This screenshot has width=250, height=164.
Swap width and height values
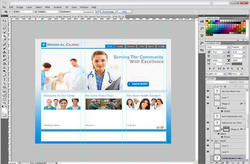(x=36, y=12)
